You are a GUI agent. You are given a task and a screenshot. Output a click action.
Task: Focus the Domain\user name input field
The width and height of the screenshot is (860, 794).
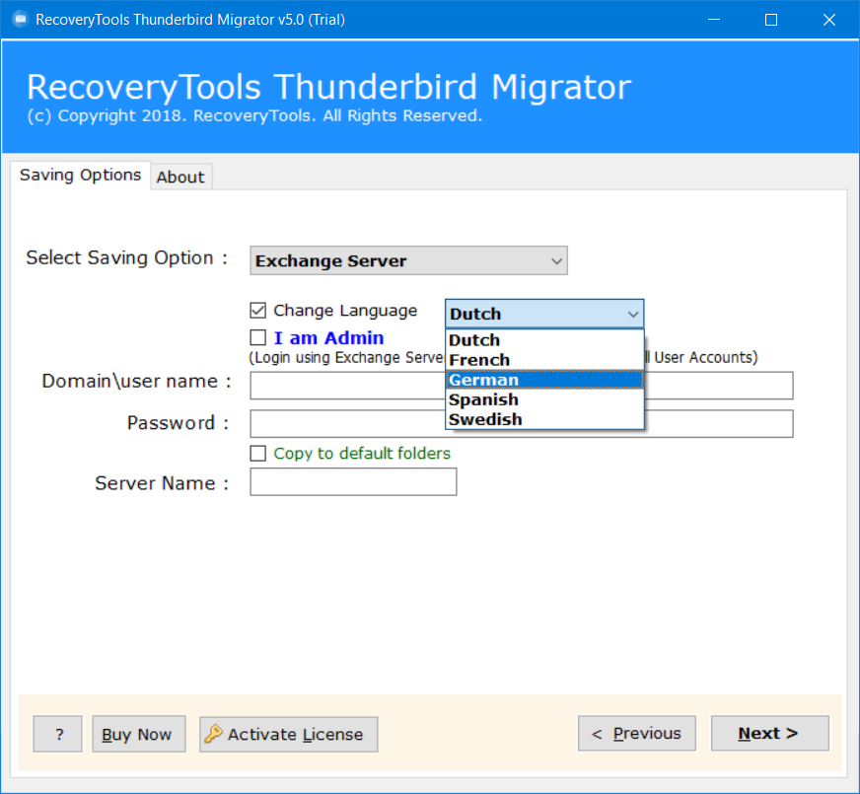[522, 386]
